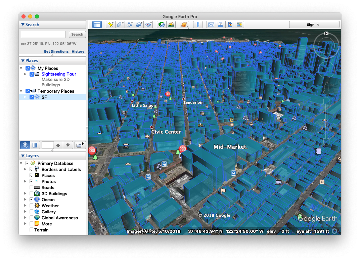Expand the Weather layer
Viewport: 360px width, 260px height.
tap(25, 206)
